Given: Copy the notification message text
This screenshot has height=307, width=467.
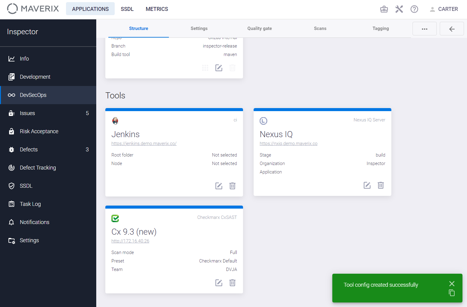Looking at the screenshot, I should [452, 293].
